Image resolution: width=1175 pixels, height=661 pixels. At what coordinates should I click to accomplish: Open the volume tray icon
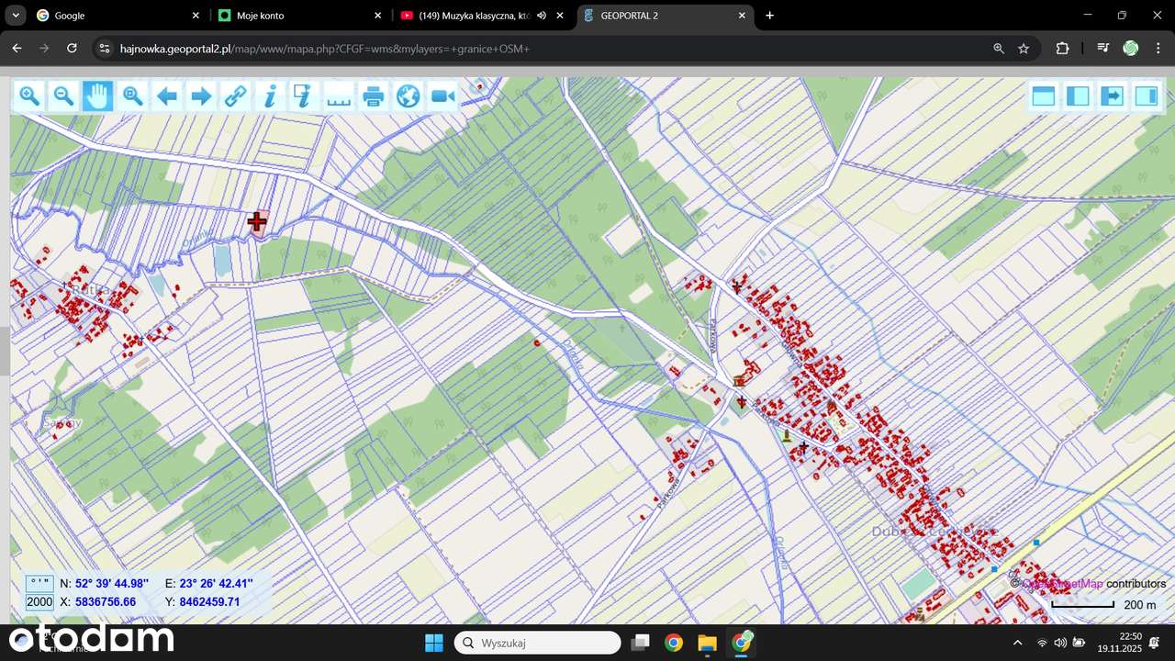[1060, 643]
